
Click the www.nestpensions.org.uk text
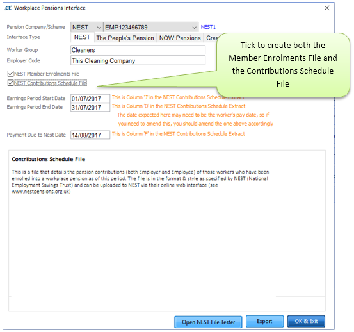tap(40, 192)
